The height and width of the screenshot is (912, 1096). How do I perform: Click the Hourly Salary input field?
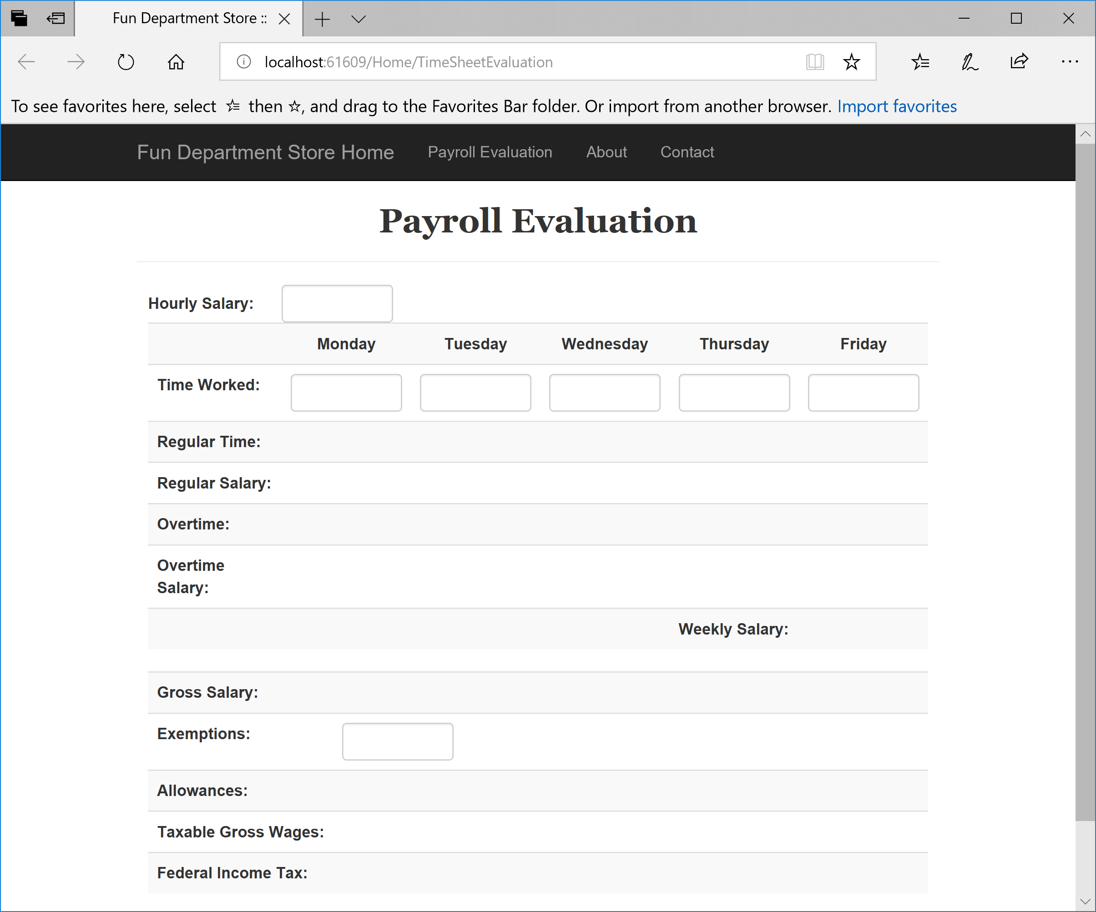pyautogui.click(x=337, y=304)
